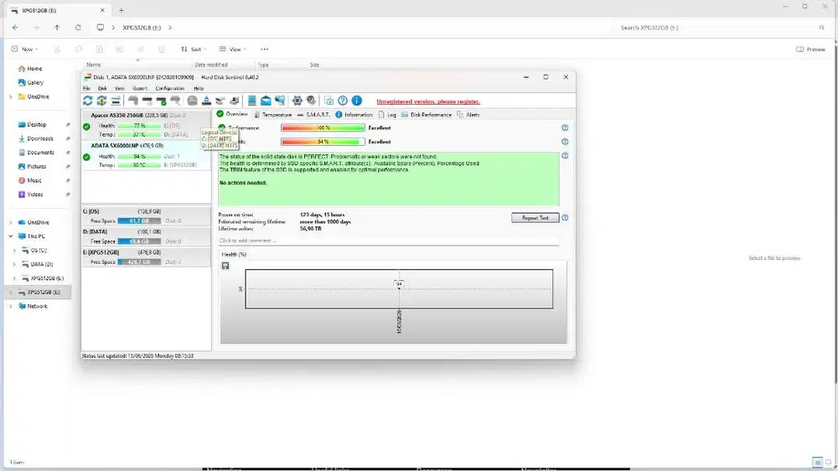838x471 pixels.
Task: Click the refresh icon with yellow badge in Sentinel toolbar
Action: 101,101
